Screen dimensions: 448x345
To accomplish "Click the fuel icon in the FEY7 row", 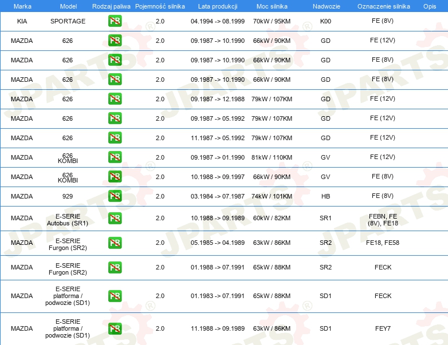I will coord(115,328).
